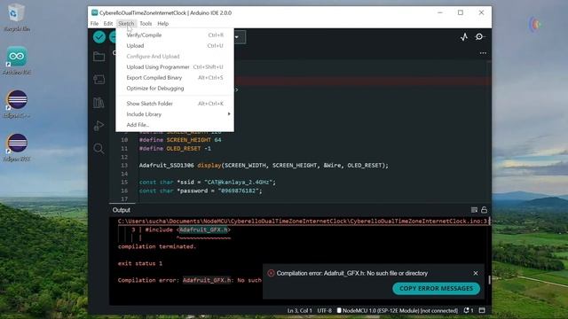Expand the board selector dropdown arrow

pyautogui.click(x=237, y=37)
